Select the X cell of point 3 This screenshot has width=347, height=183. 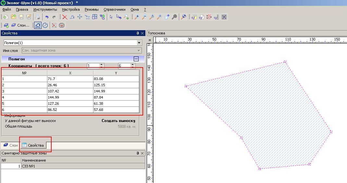pyautogui.click(x=70, y=91)
